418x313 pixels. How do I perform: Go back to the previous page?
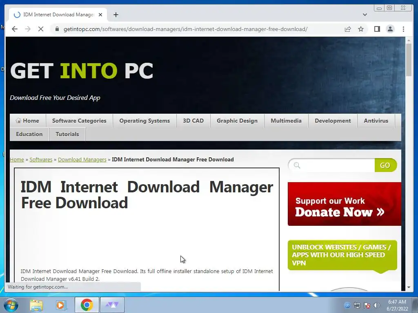click(15, 29)
